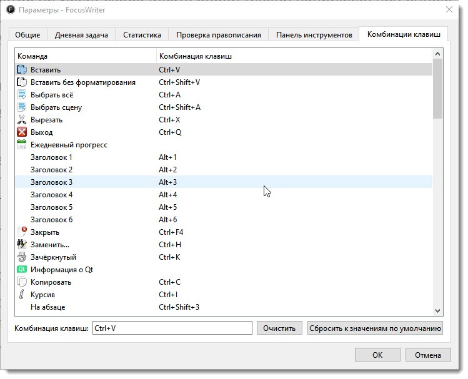
Task: Click the Ctrl+Shift+A shortcut cell
Action: point(180,107)
